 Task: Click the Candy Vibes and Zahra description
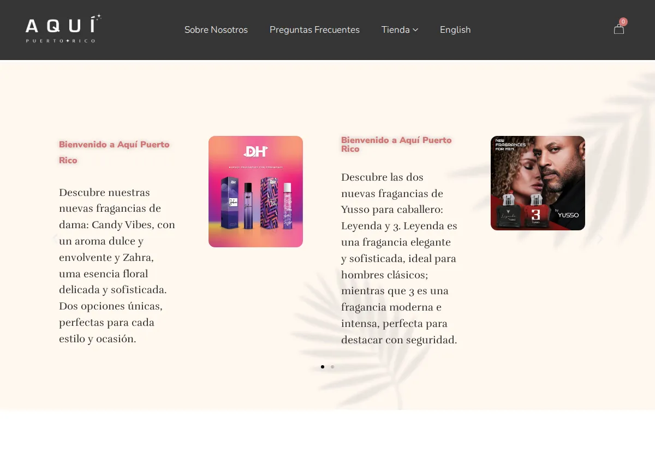(x=117, y=265)
